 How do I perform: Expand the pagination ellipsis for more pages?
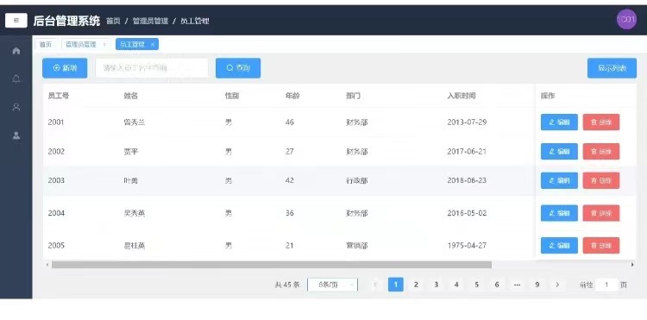coord(517,285)
